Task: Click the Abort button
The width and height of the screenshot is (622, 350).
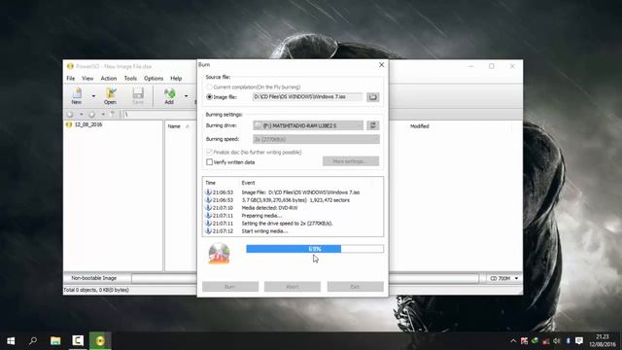Action: click(x=293, y=287)
